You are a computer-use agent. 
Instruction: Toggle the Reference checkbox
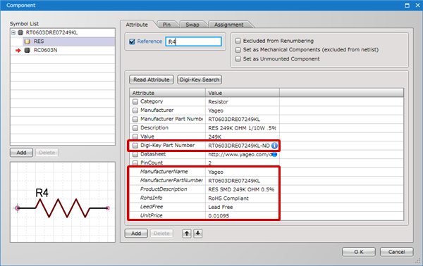(132, 42)
